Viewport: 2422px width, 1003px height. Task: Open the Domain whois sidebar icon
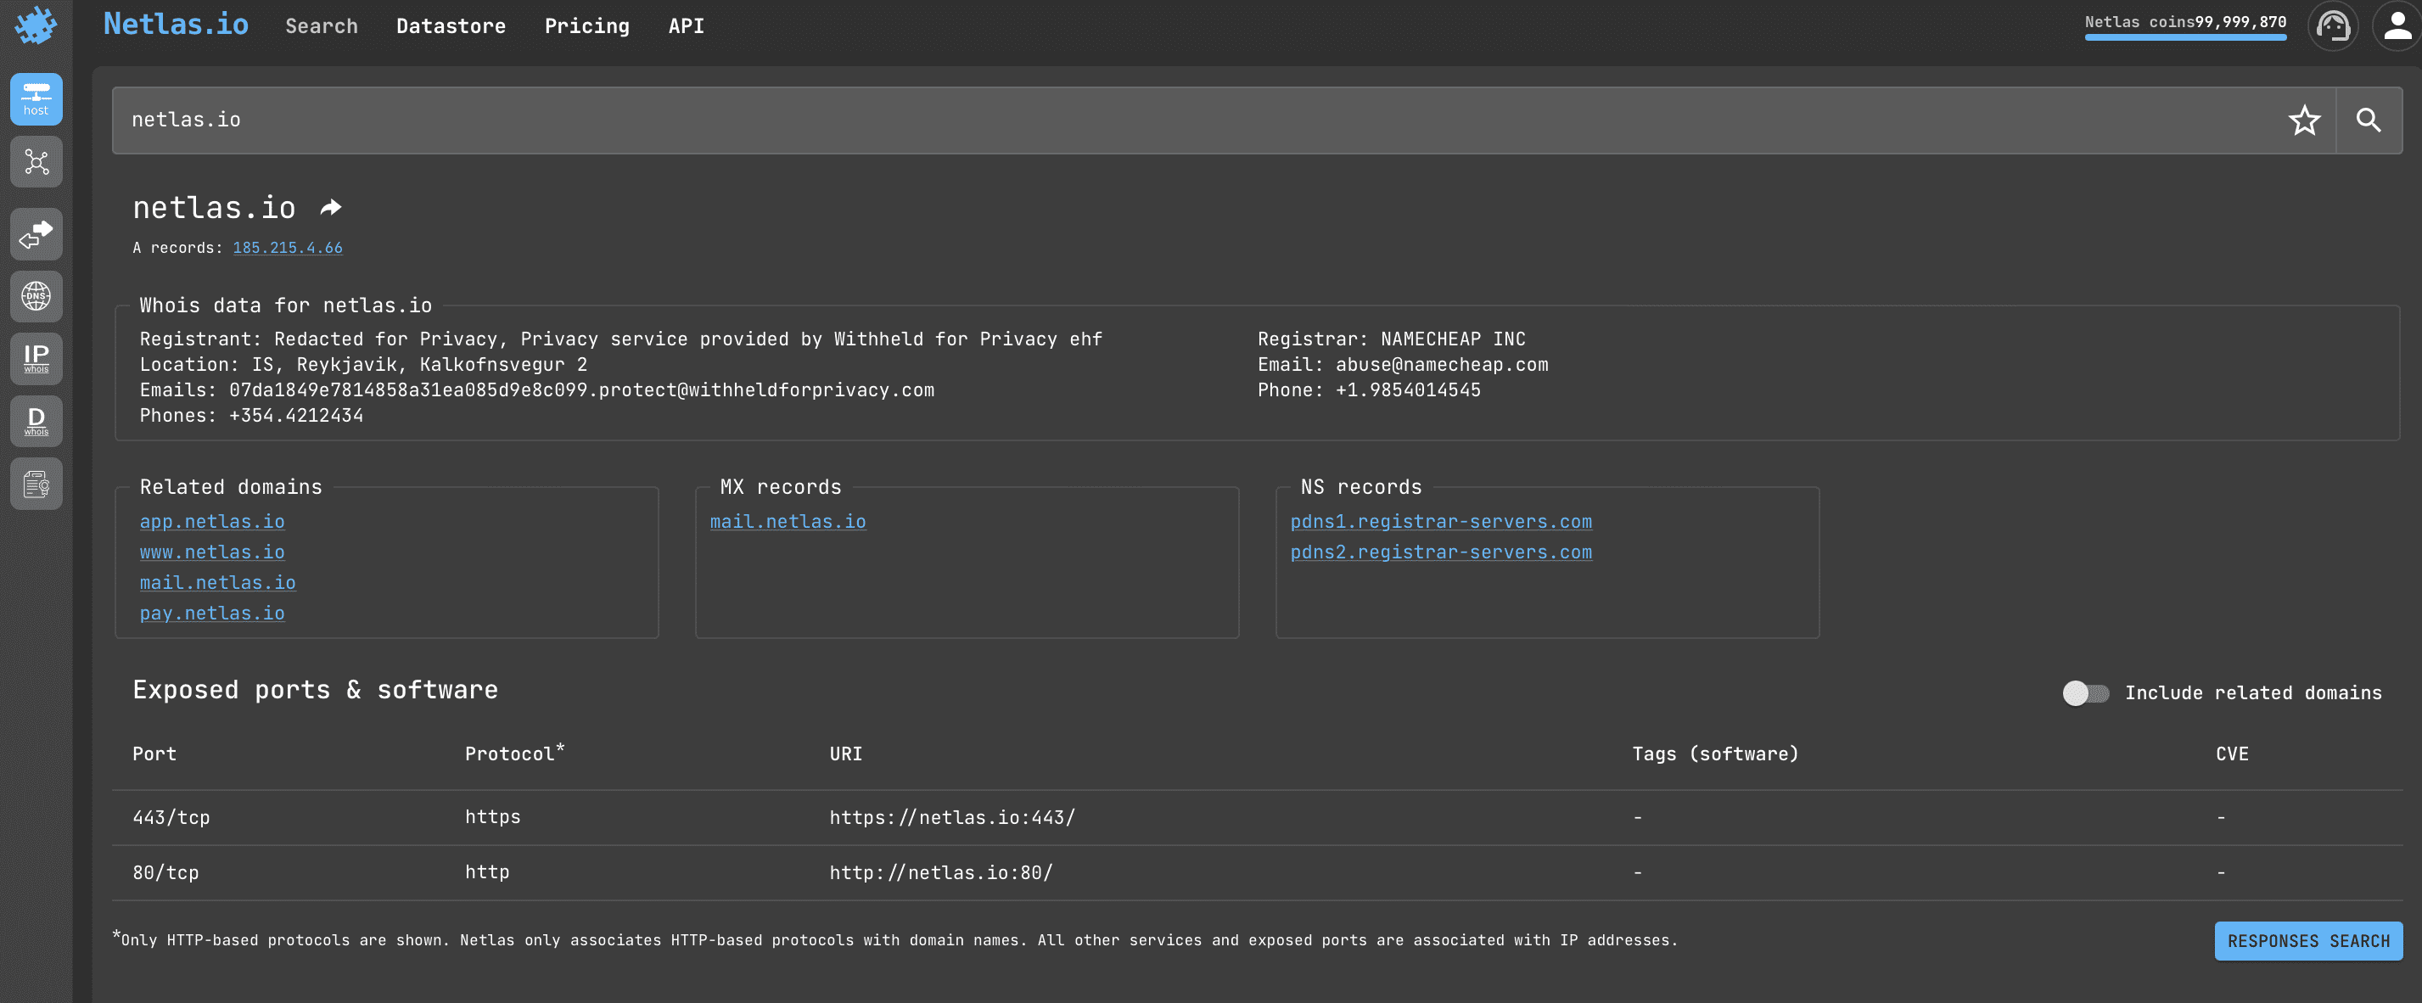pos(36,421)
